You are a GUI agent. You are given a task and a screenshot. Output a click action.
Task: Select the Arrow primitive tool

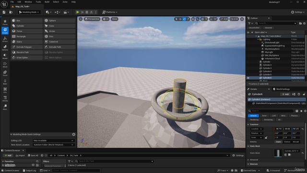[x=60, y=31]
